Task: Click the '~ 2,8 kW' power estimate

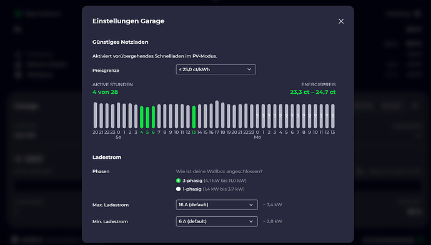Action: point(272,221)
